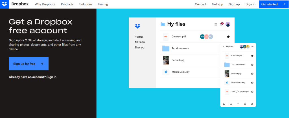Open the Why Dropbox? menu
This screenshot has height=118, width=289.
click(x=45, y=4)
